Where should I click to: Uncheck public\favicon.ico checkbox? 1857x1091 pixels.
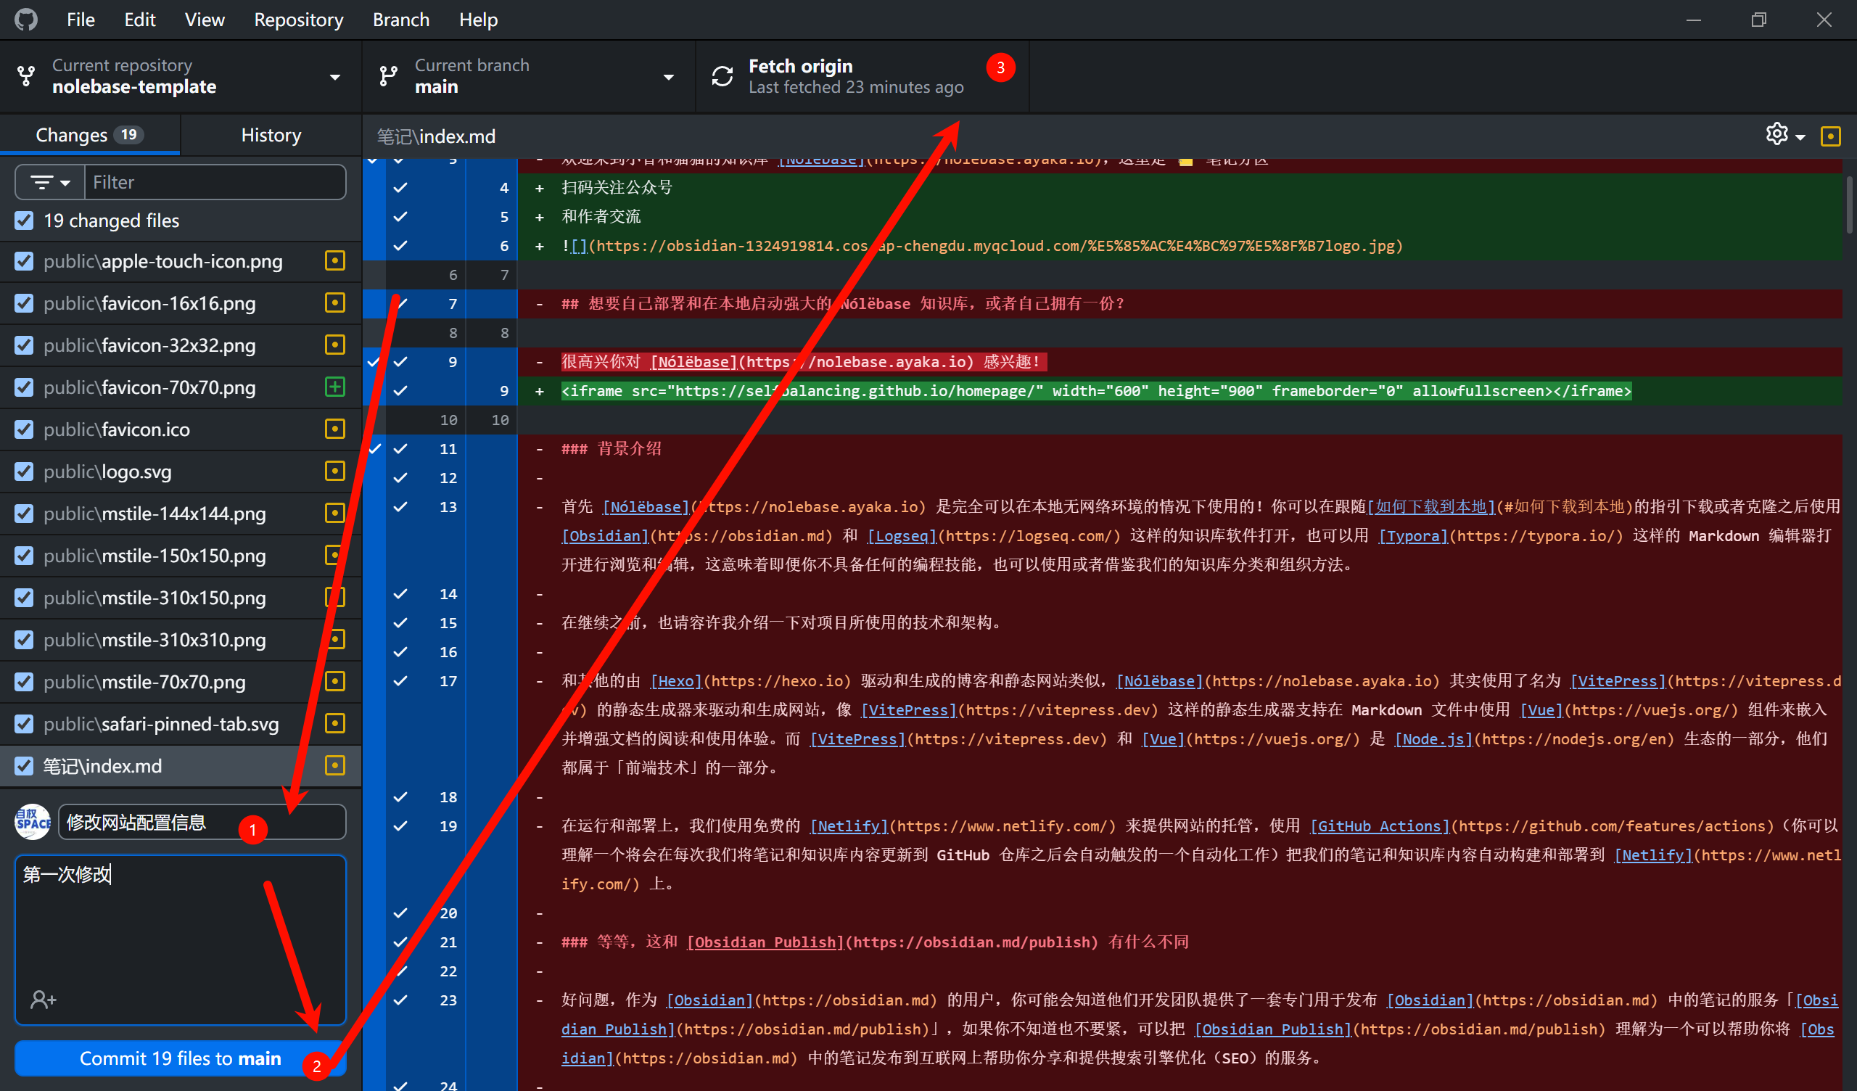pos(25,429)
